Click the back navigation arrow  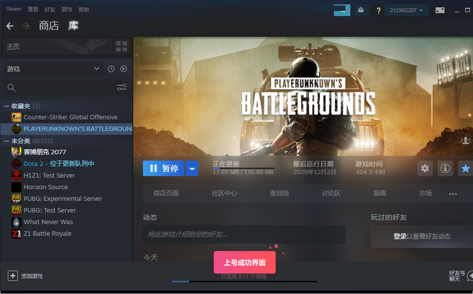pyautogui.click(x=10, y=26)
